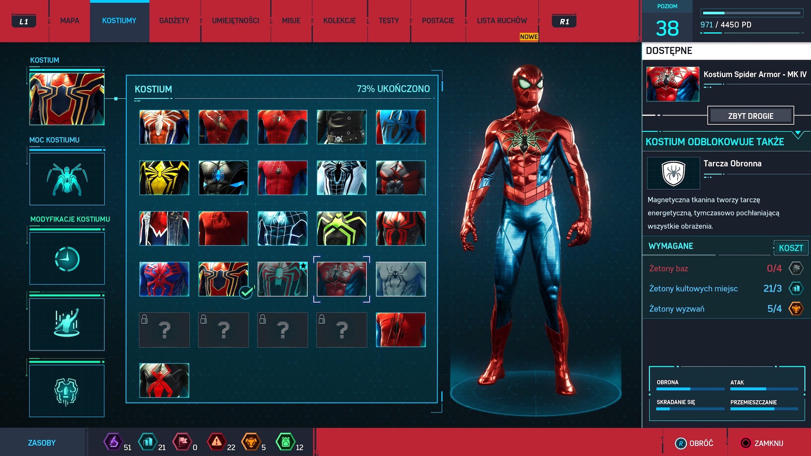This screenshot has width=811, height=456.
Task: Select the white spider Advanced Suit thumbnail
Action: (x=164, y=127)
